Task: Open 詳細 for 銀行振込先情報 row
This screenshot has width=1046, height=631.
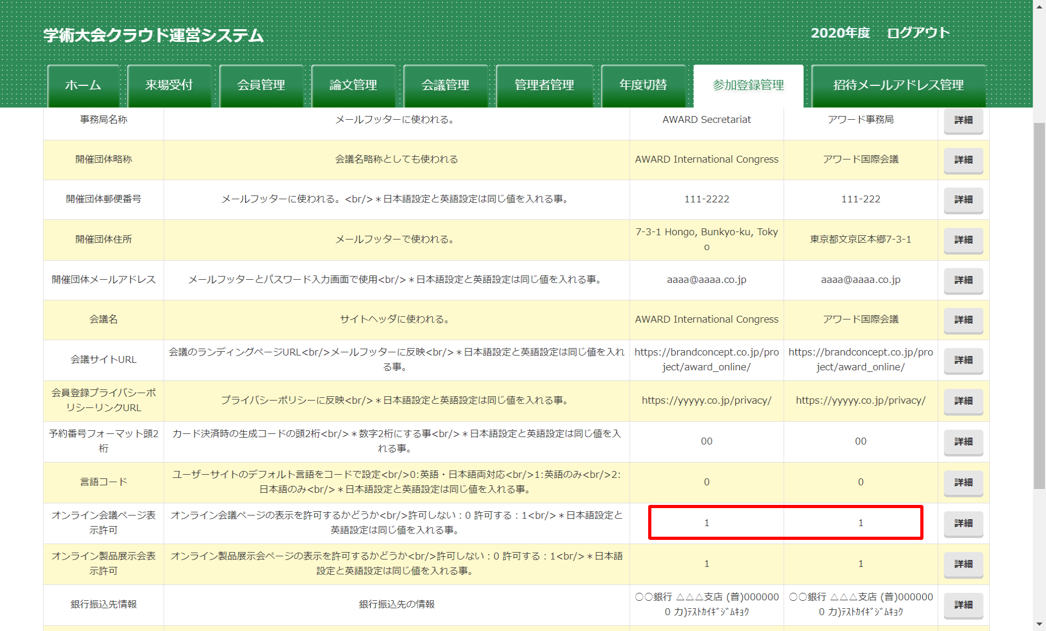Action: (963, 605)
